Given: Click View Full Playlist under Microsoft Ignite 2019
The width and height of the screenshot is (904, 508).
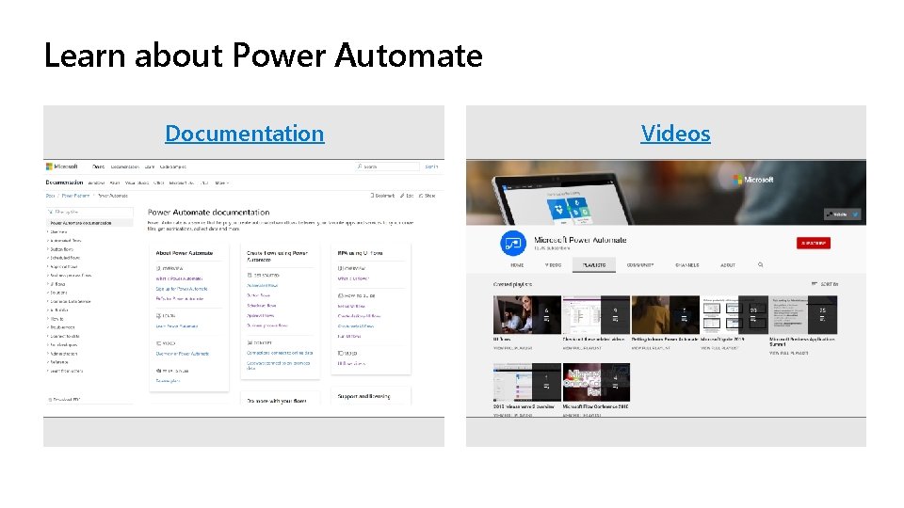Looking at the screenshot, I should [x=719, y=348].
